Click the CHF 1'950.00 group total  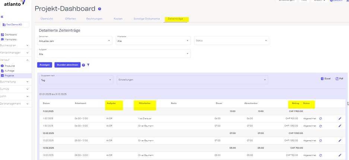pyautogui.click(x=296, y=111)
